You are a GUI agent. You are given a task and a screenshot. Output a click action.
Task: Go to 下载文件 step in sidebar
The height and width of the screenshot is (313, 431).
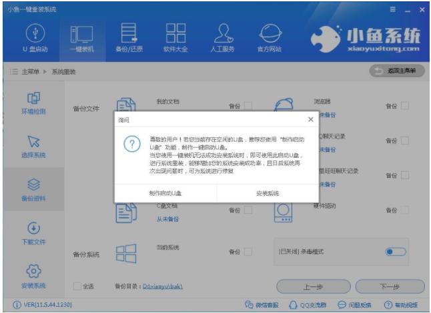point(33,233)
